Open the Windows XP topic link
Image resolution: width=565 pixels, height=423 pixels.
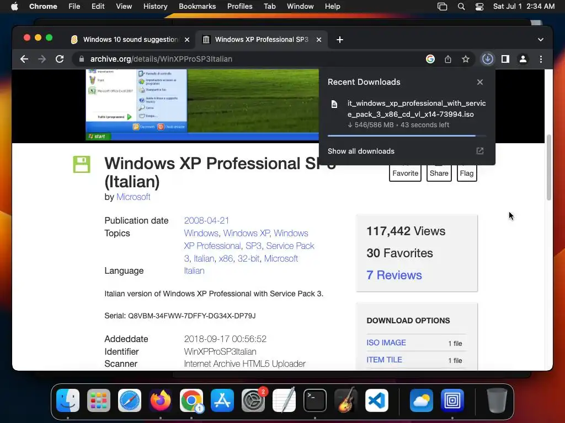[x=246, y=233]
